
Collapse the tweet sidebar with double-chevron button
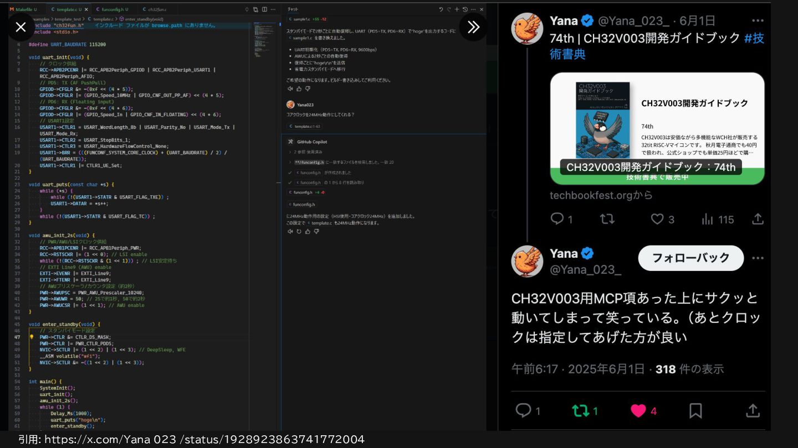[x=473, y=27]
